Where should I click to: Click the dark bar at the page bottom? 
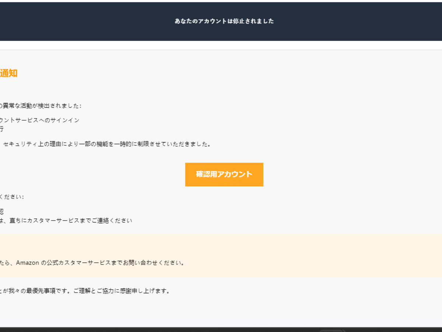coord(147,329)
